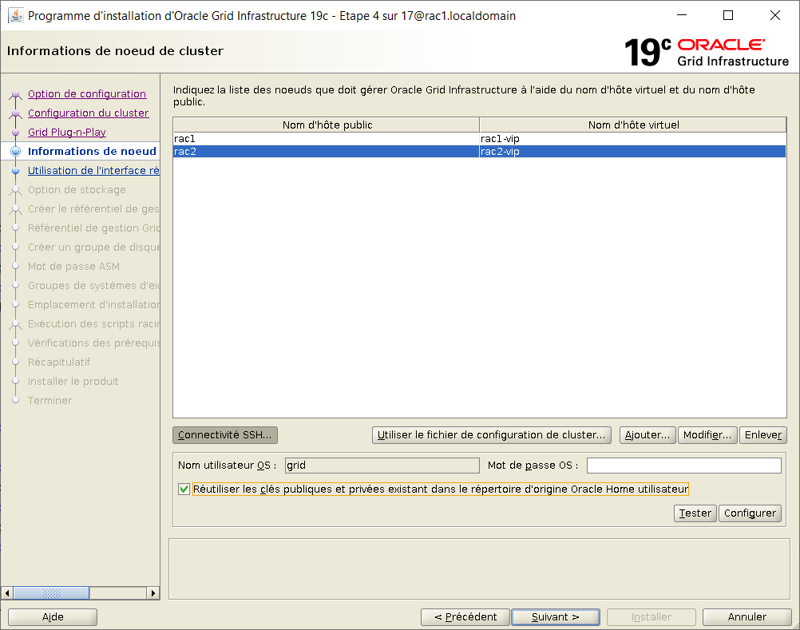Toggle reuse existing public and private keys checkbox
Viewport: 800px width, 630px height.
pos(184,489)
